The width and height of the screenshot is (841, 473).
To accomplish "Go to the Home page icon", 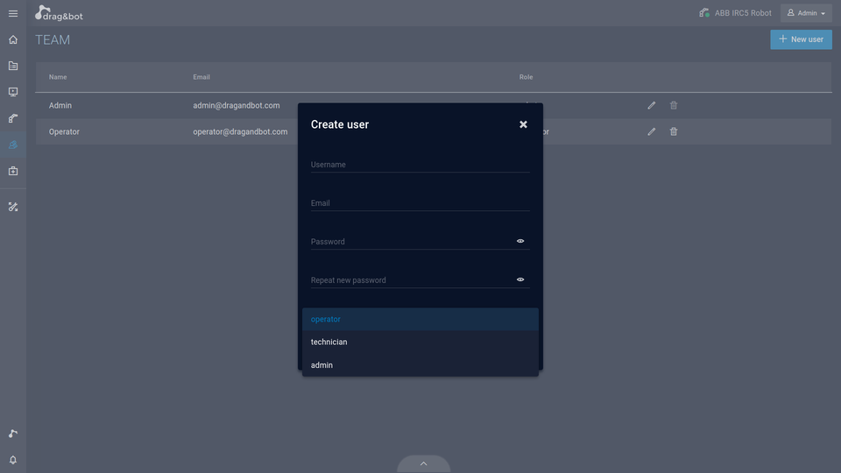I will 13,39.
